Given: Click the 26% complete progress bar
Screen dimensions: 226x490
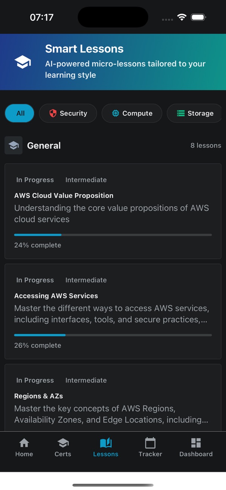Looking at the screenshot, I should tap(113, 335).
